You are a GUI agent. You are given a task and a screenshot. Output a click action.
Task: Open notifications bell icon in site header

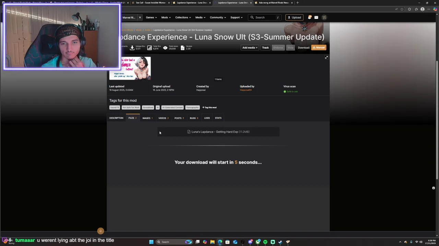[310, 17]
